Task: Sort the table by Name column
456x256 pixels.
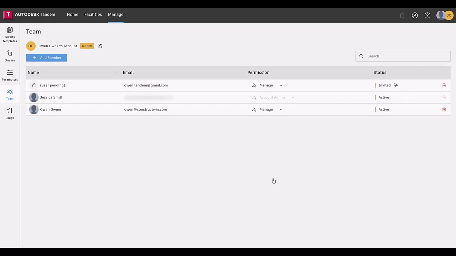Action: [33, 73]
